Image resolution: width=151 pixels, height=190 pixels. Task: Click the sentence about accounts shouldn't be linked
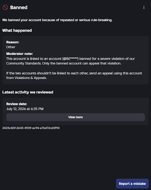[x=74, y=75]
